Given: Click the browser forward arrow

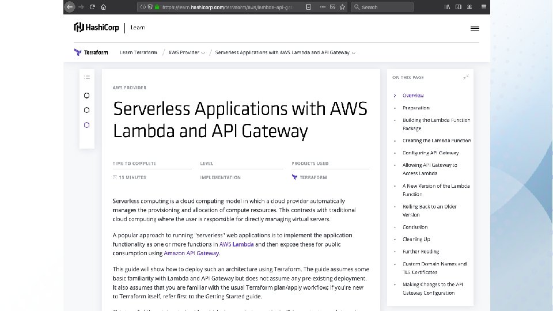Looking at the screenshot, I should click(81, 7).
